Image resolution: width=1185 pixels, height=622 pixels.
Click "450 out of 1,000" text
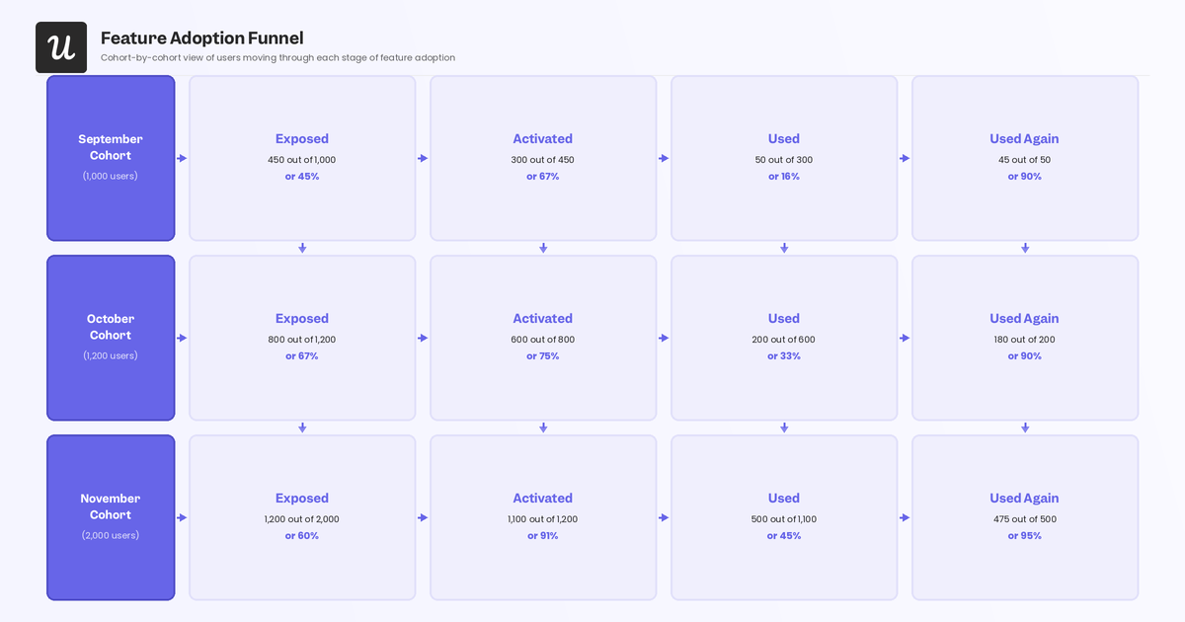click(x=302, y=160)
